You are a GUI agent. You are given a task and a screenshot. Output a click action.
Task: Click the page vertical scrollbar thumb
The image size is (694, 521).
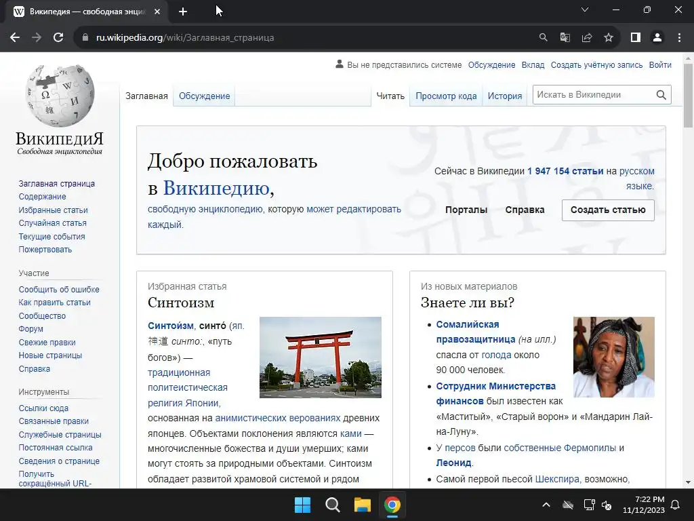(x=688, y=95)
